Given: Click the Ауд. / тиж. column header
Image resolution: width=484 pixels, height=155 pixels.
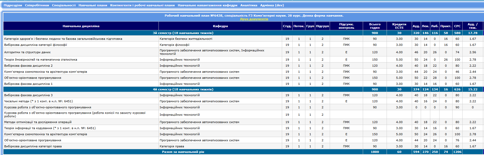Looking at the screenshot, I should (x=473, y=26).
